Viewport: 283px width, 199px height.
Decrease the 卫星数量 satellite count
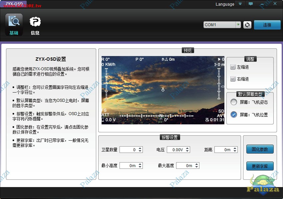pyautogui.click(x=140, y=151)
